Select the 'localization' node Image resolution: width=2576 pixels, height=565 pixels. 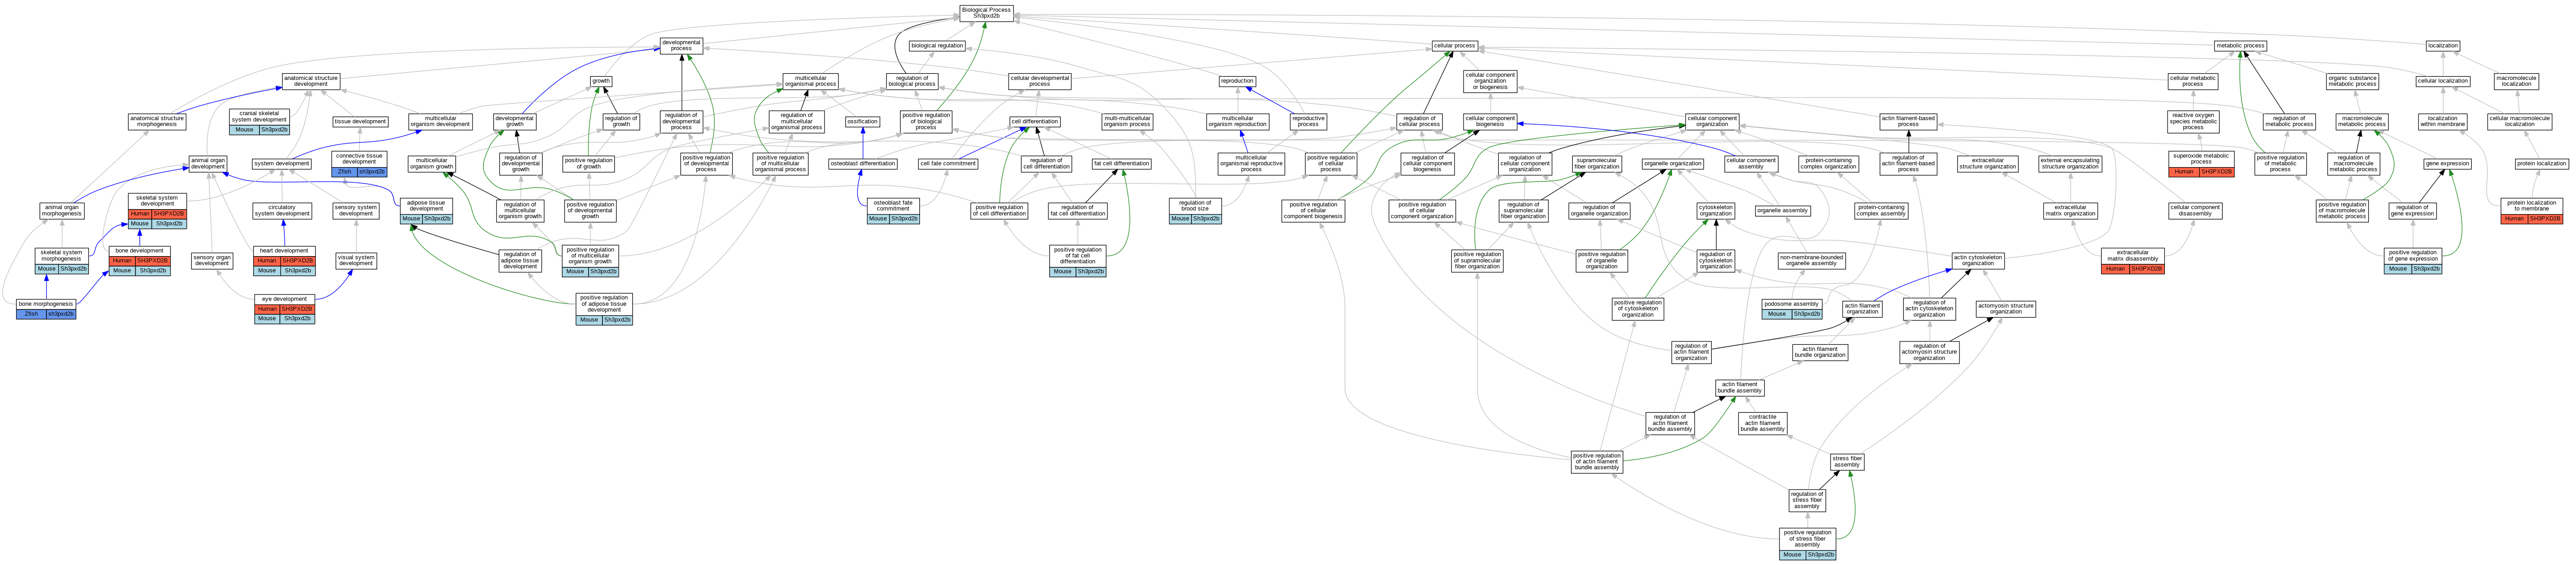click(2443, 46)
